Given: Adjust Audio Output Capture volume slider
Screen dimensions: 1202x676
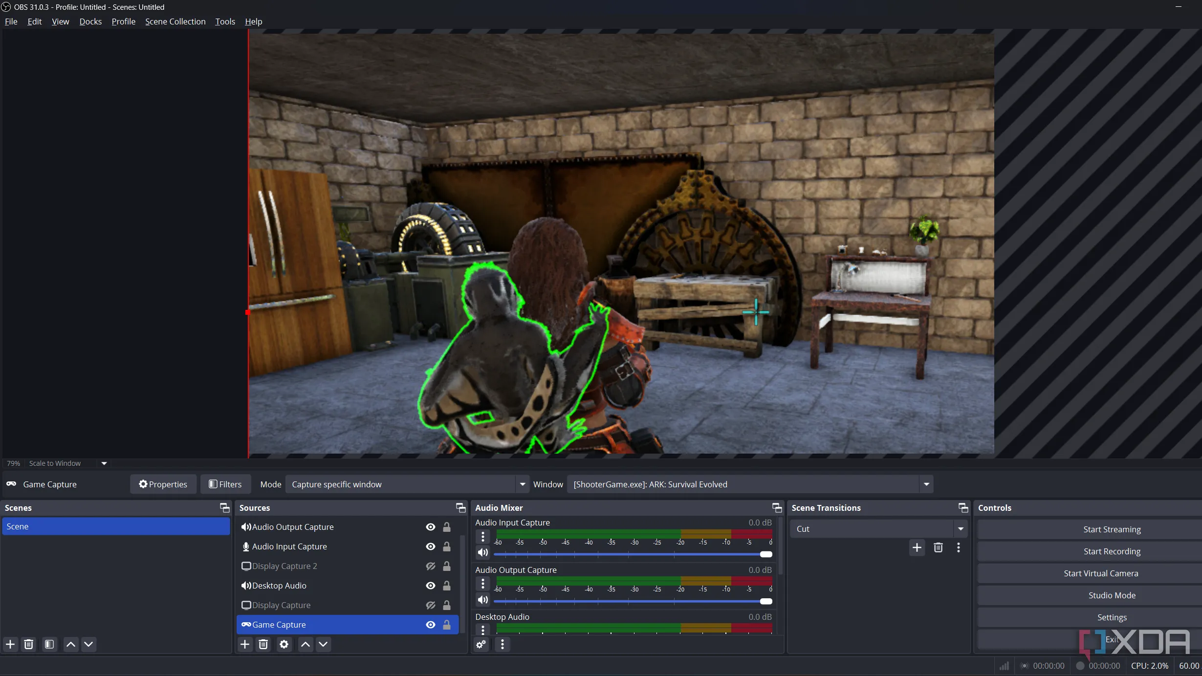Looking at the screenshot, I should 766,601.
